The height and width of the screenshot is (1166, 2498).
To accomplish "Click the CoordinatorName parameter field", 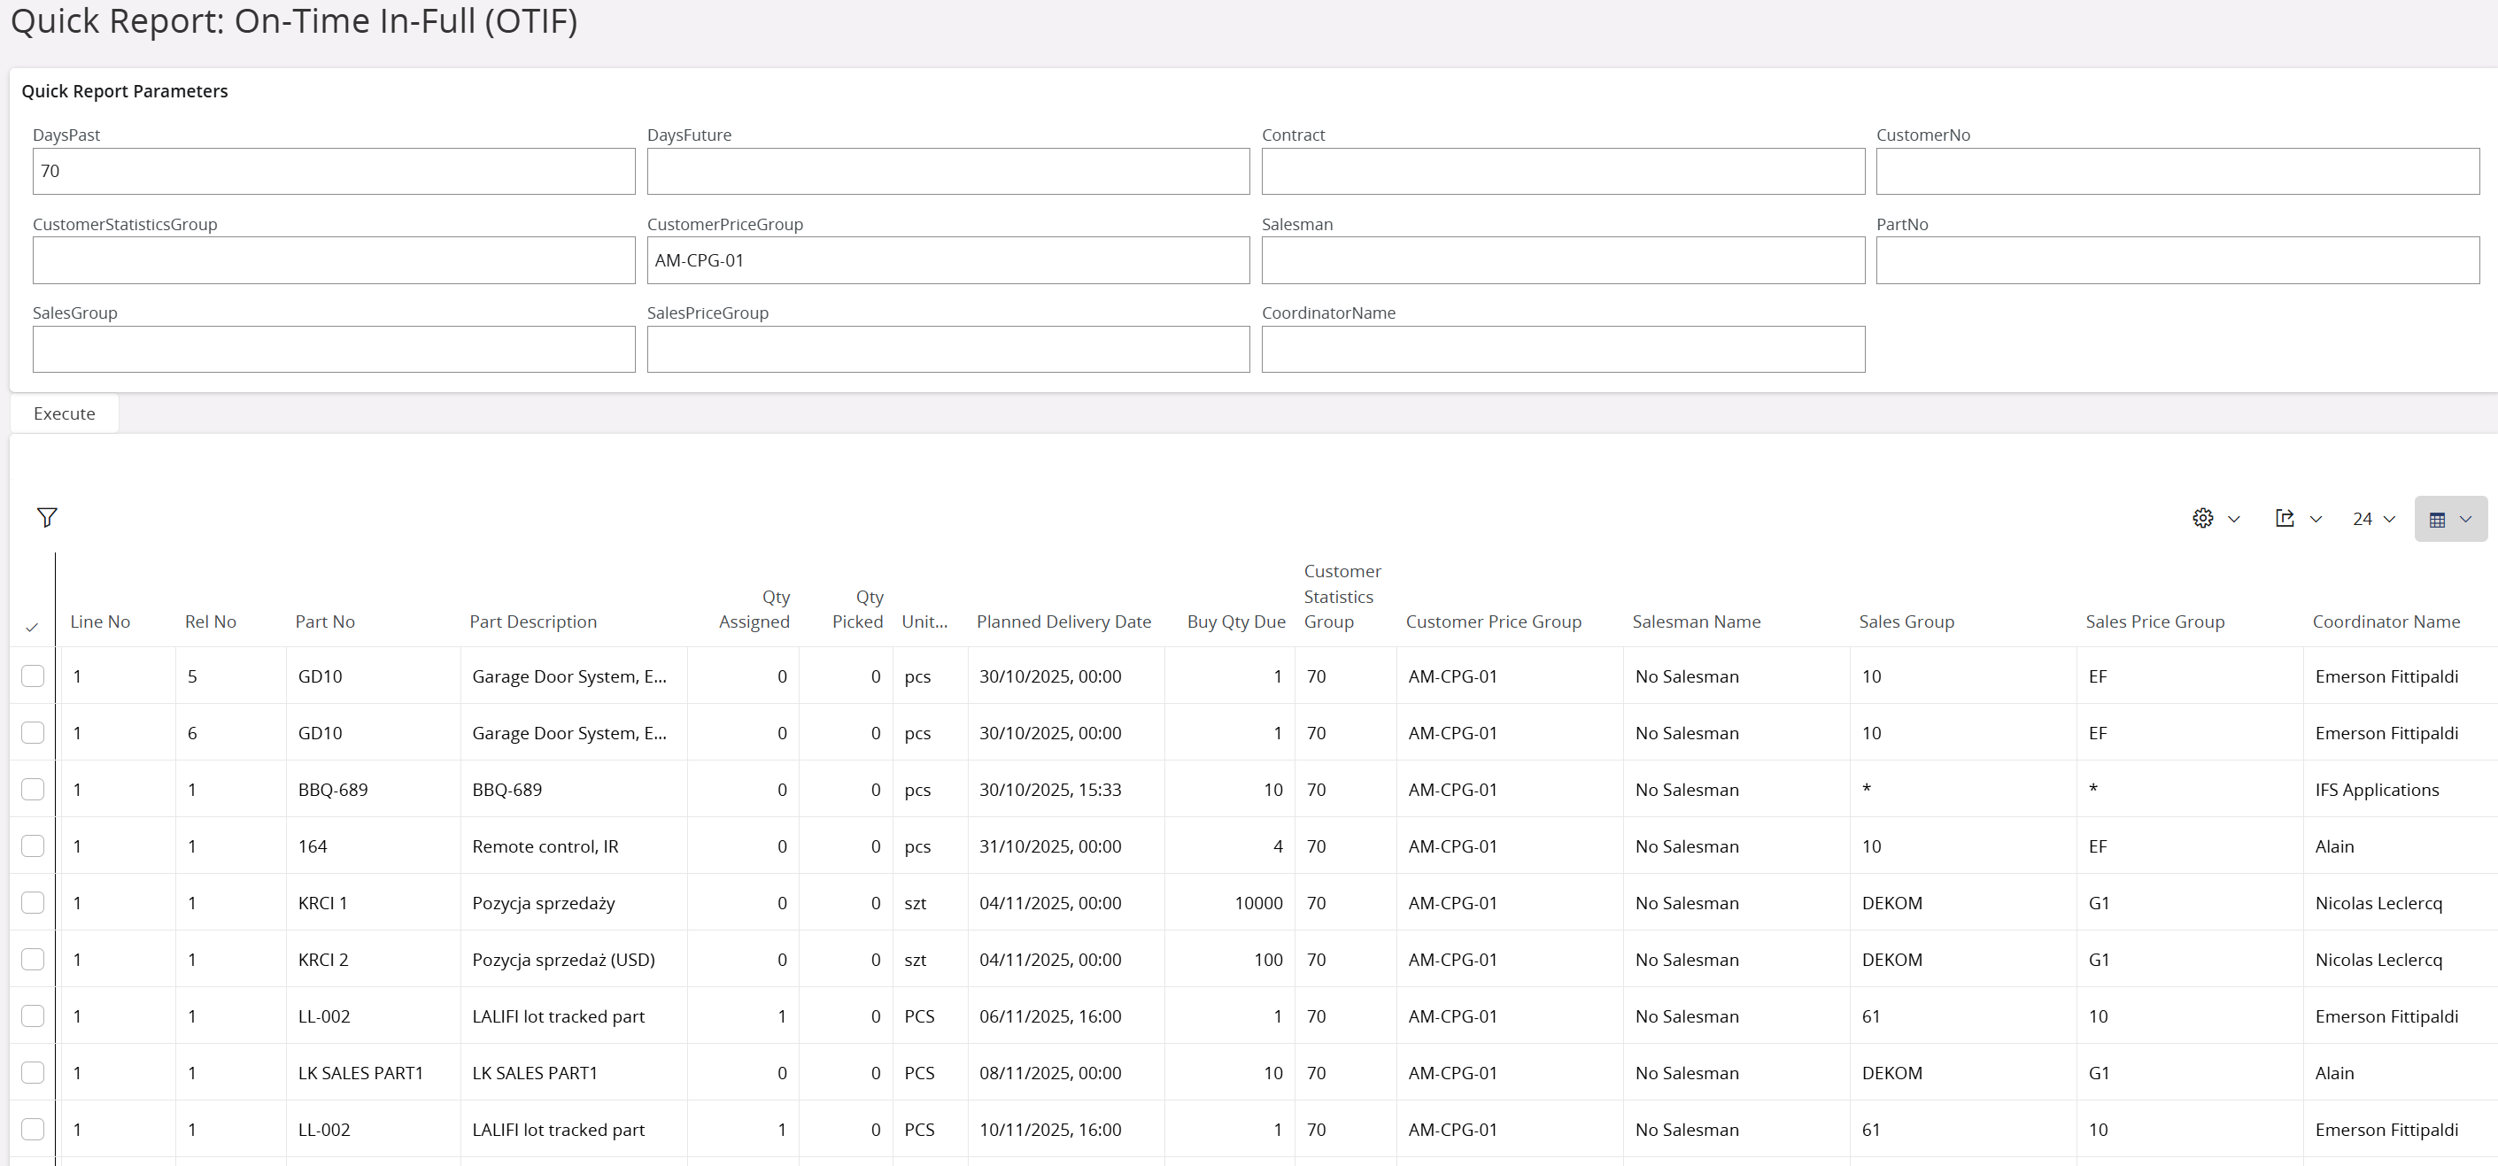I will tap(1562, 349).
